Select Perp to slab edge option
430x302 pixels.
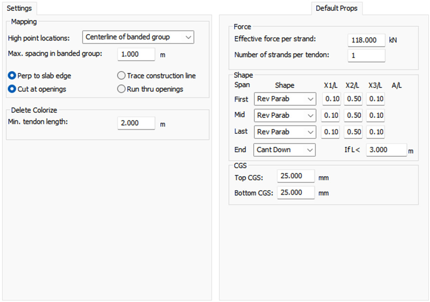[12, 76]
